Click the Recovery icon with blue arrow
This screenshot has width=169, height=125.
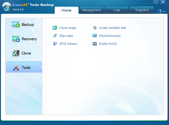click(16, 39)
